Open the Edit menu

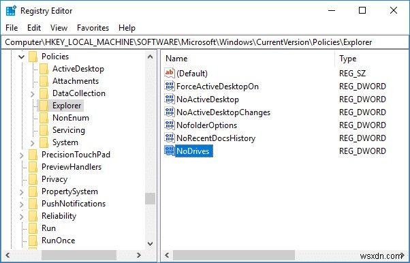click(34, 28)
